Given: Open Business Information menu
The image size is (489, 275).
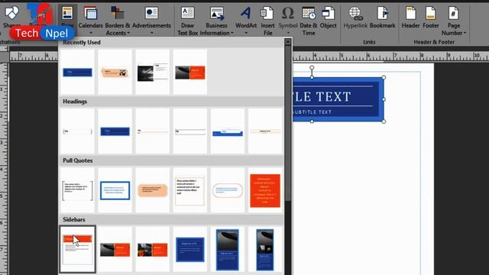Looking at the screenshot, I should point(216,21).
